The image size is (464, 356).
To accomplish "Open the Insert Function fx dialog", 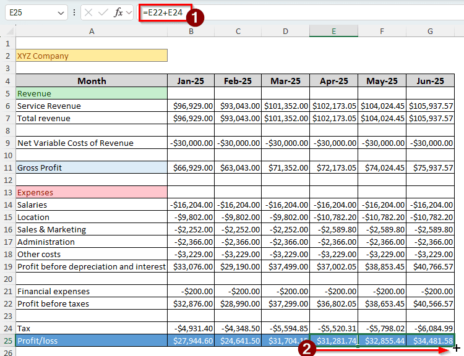I will point(118,12).
